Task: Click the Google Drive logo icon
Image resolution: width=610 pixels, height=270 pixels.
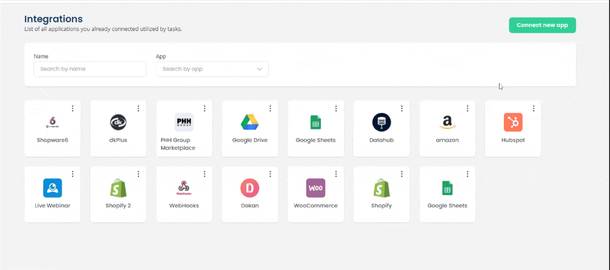Action: (x=249, y=122)
